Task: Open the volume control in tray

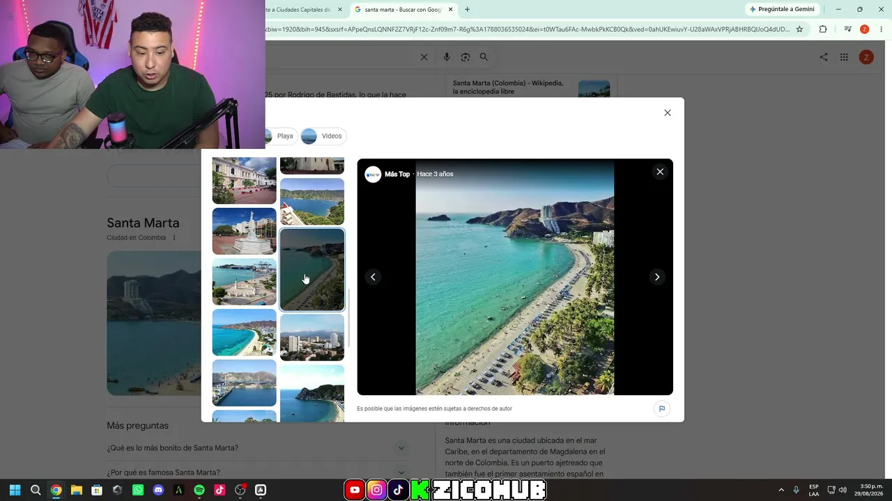Action: (843, 490)
